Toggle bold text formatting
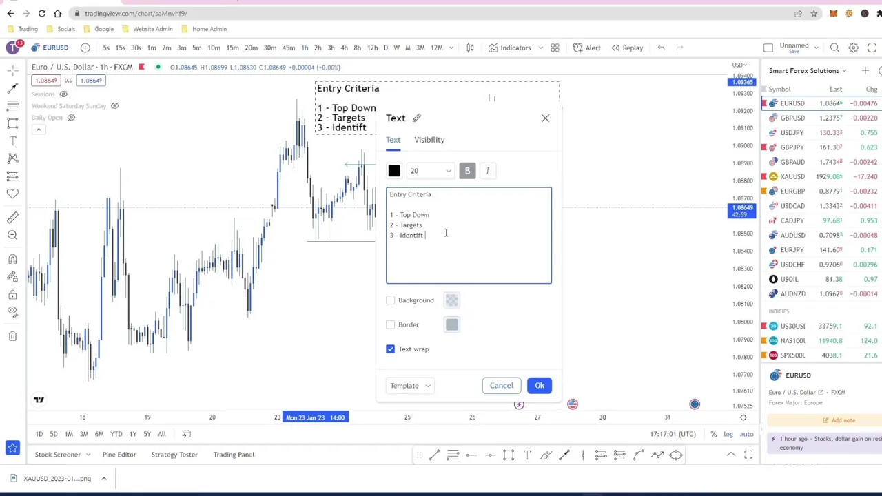 pyautogui.click(x=467, y=171)
